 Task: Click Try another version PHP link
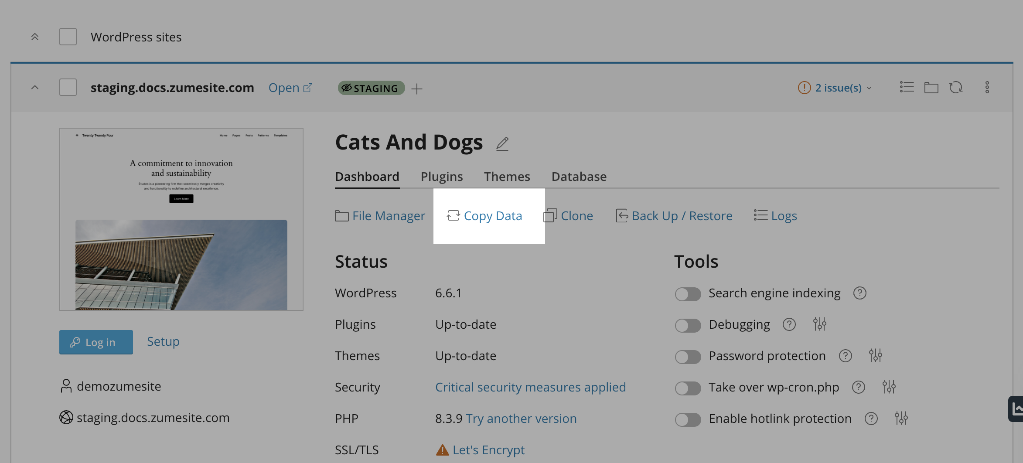[x=521, y=419]
